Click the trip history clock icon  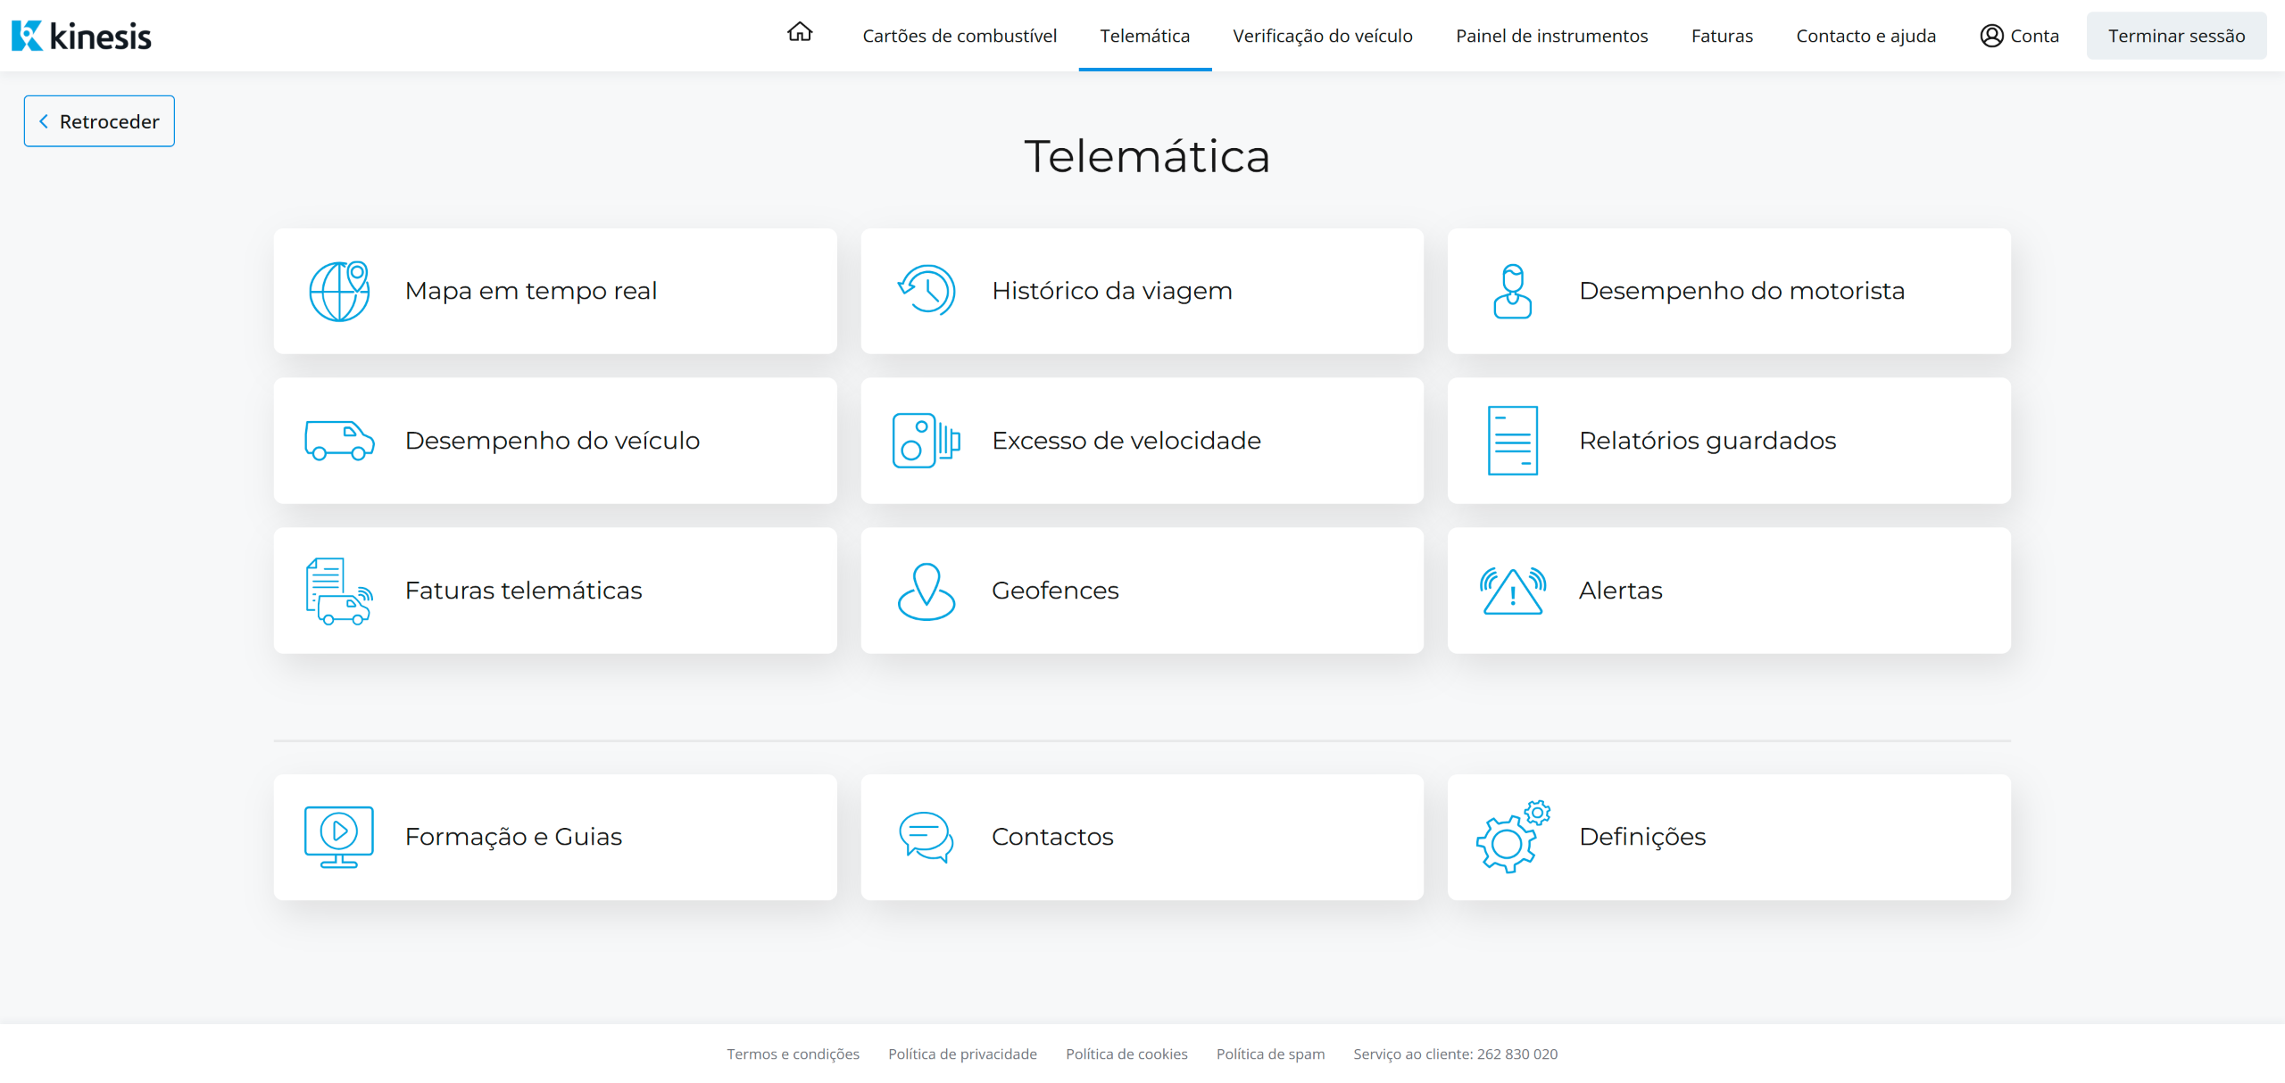pos(926,291)
